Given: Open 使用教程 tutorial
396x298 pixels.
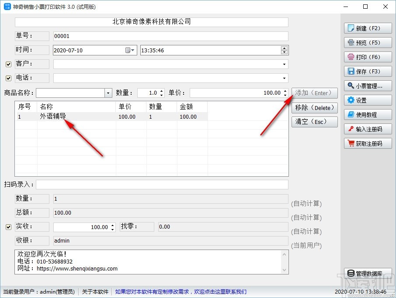Looking at the screenshot, I should pyautogui.click(x=368, y=115).
